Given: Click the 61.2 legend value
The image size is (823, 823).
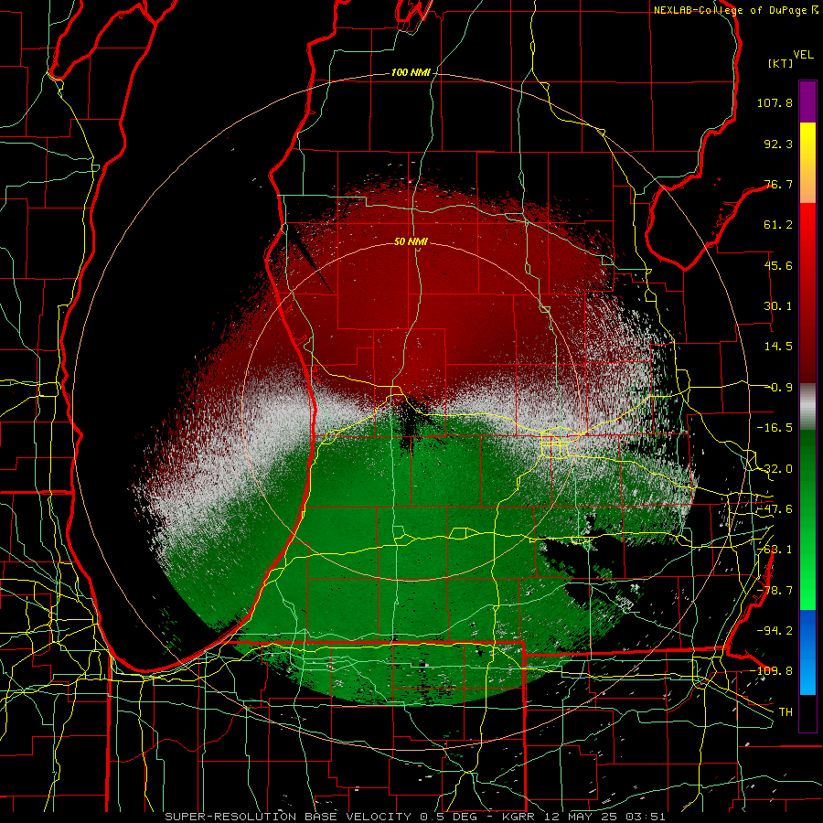Looking at the screenshot, I should click(x=778, y=225).
